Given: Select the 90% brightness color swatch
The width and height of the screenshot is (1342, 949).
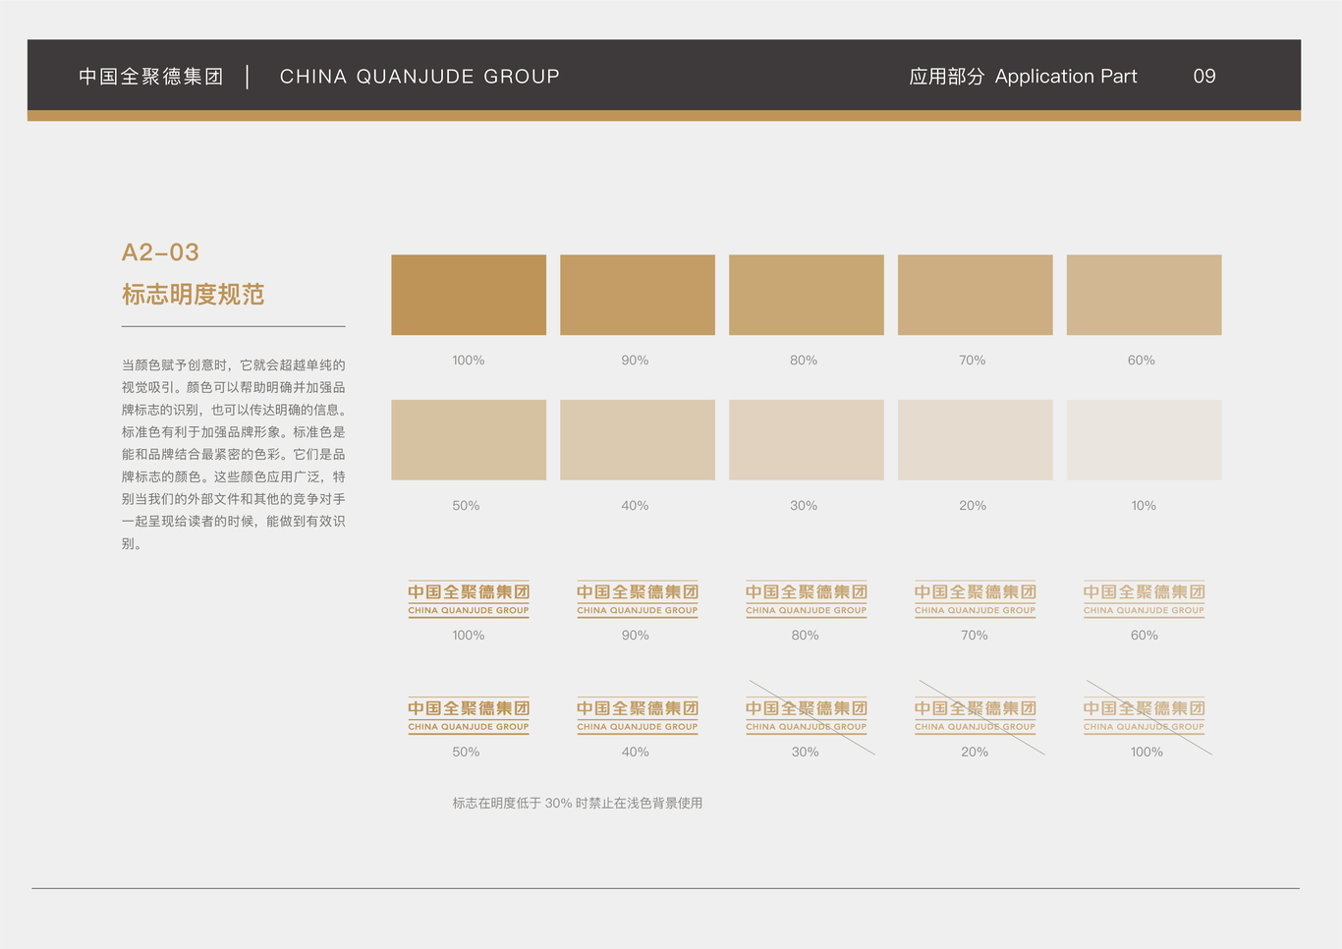Looking at the screenshot, I should [x=638, y=295].
